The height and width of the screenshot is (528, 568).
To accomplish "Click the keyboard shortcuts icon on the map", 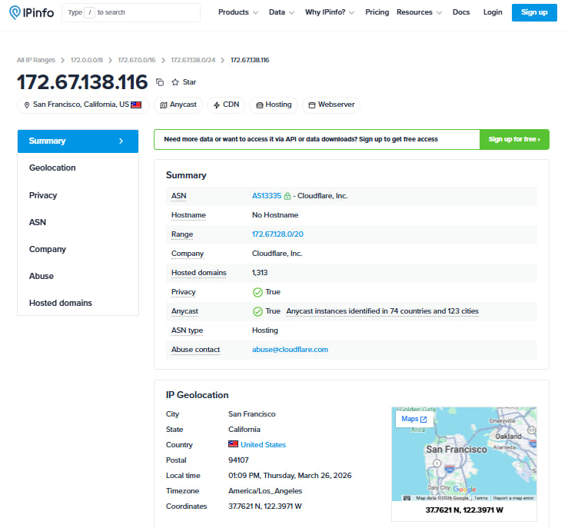I will pyautogui.click(x=407, y=498).
